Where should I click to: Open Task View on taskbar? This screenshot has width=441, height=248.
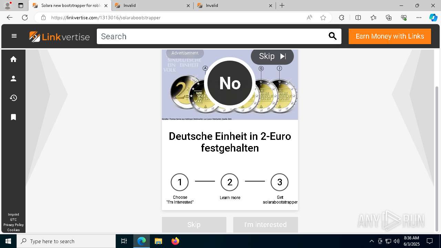(124, 241)
